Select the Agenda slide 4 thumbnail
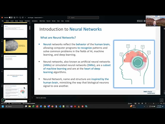 tap(15, 31)
